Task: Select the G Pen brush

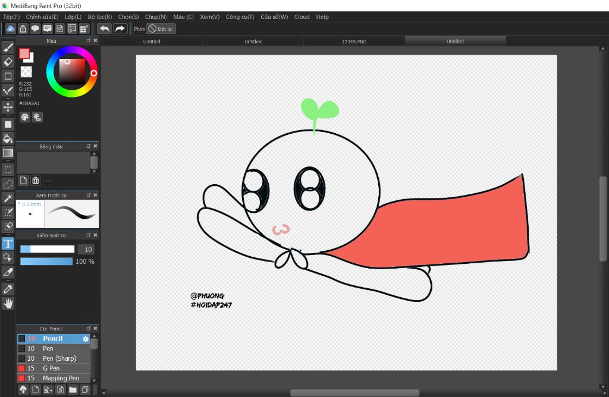Action: [54, 368]
